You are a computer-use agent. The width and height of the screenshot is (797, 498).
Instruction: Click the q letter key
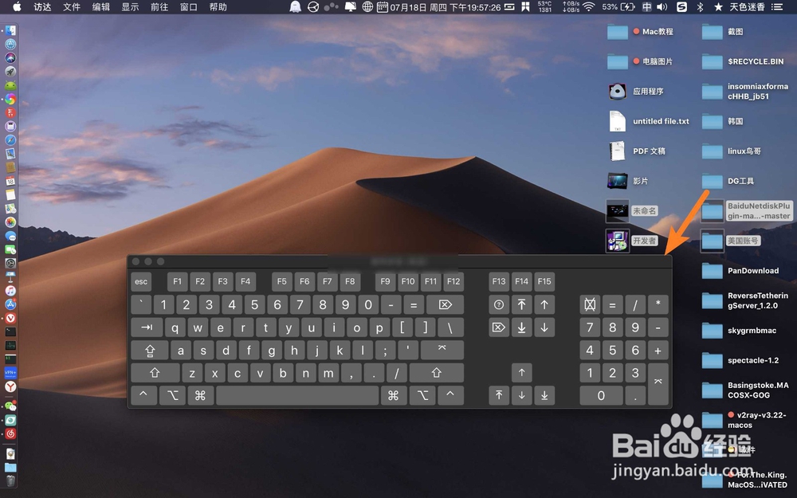coord(175,327)
